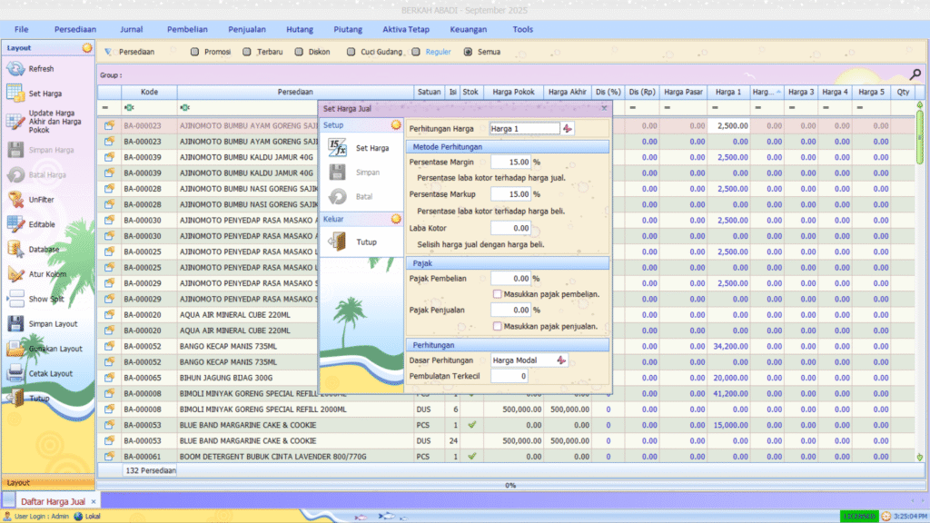Image resolution: width=930 pixels, height=523 pixels.
Task: Open the Database icon in sidebar
Action: [15, 249]
